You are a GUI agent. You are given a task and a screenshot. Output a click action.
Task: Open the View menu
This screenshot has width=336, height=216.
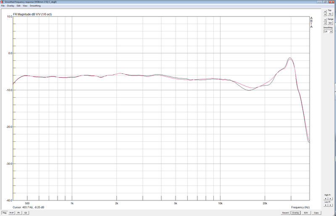click(25, 6)
